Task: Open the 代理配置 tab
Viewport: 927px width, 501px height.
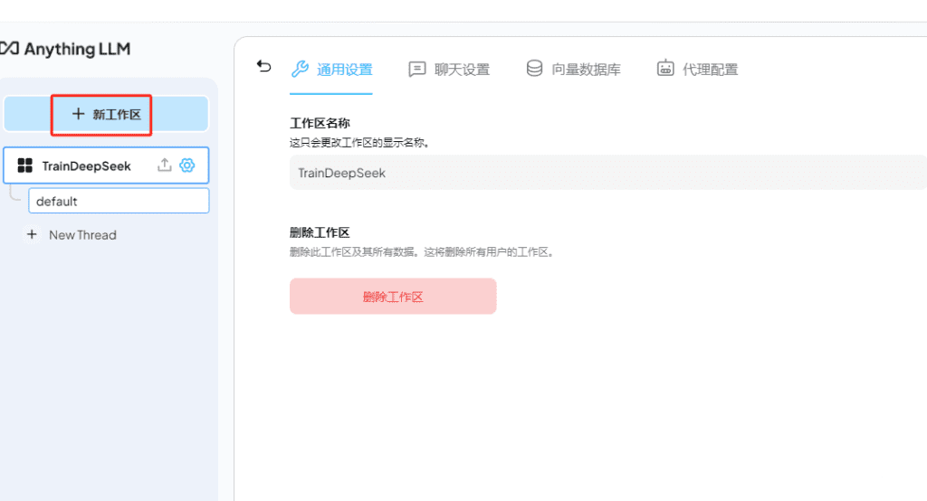Action: tap(710, 70)
